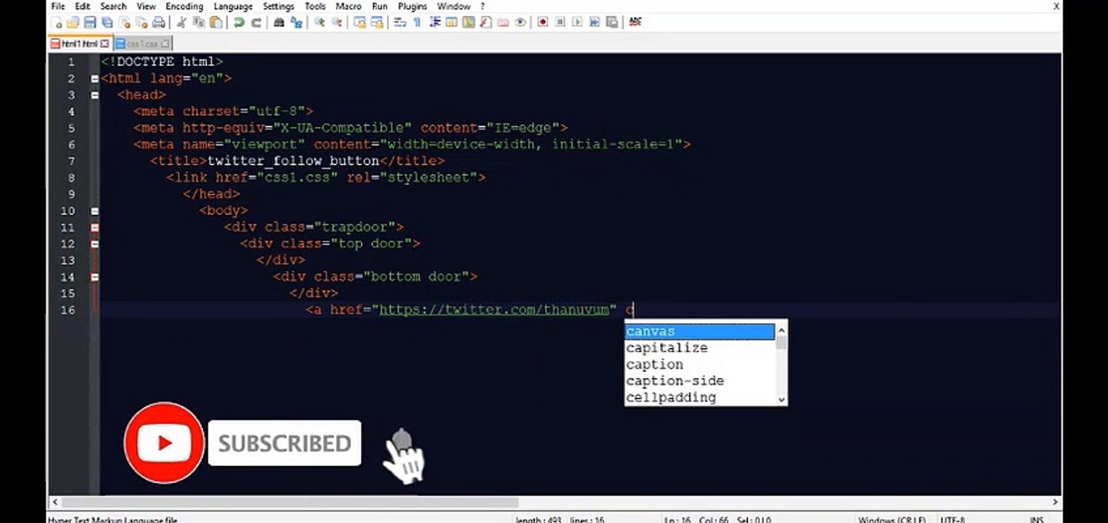Collapse the head fold marker on line 3
The height and width of the screenshot is (523, 1108).
(95, 95)
